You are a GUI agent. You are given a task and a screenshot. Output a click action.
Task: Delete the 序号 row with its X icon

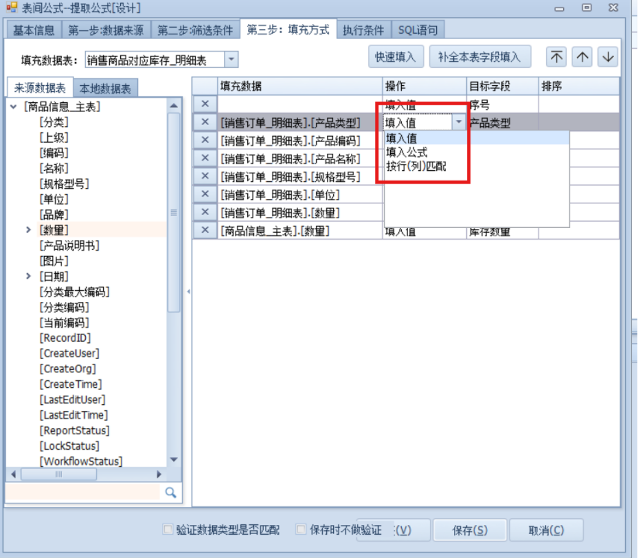coord(206,104)
